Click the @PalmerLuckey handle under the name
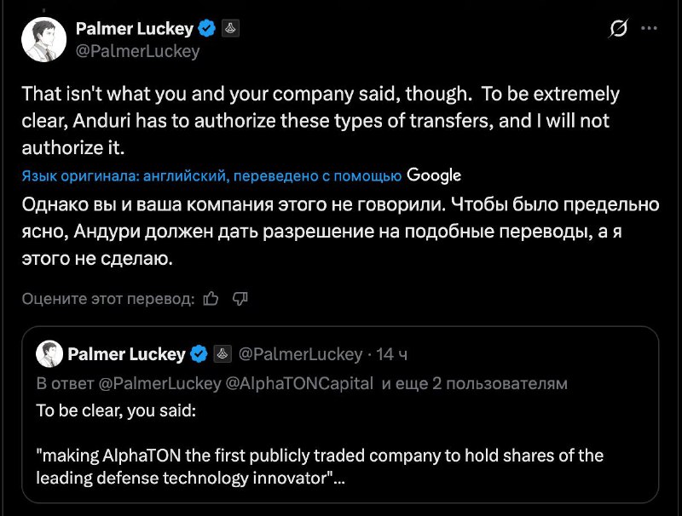Image resolution: width=682 pixels, height=516 pixels. coord(137,51)
